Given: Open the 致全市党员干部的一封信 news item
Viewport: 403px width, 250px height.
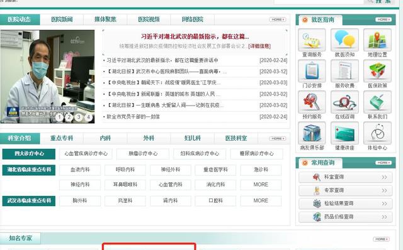Looking at the screenshot, I should coord(133,117).
